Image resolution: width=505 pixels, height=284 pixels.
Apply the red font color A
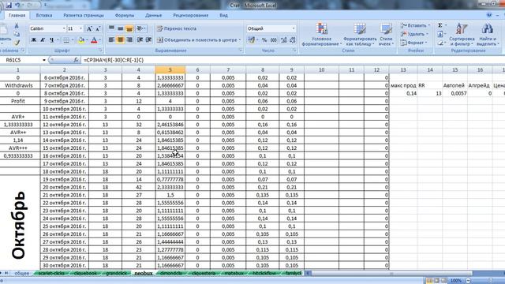(x=94, y=40)
